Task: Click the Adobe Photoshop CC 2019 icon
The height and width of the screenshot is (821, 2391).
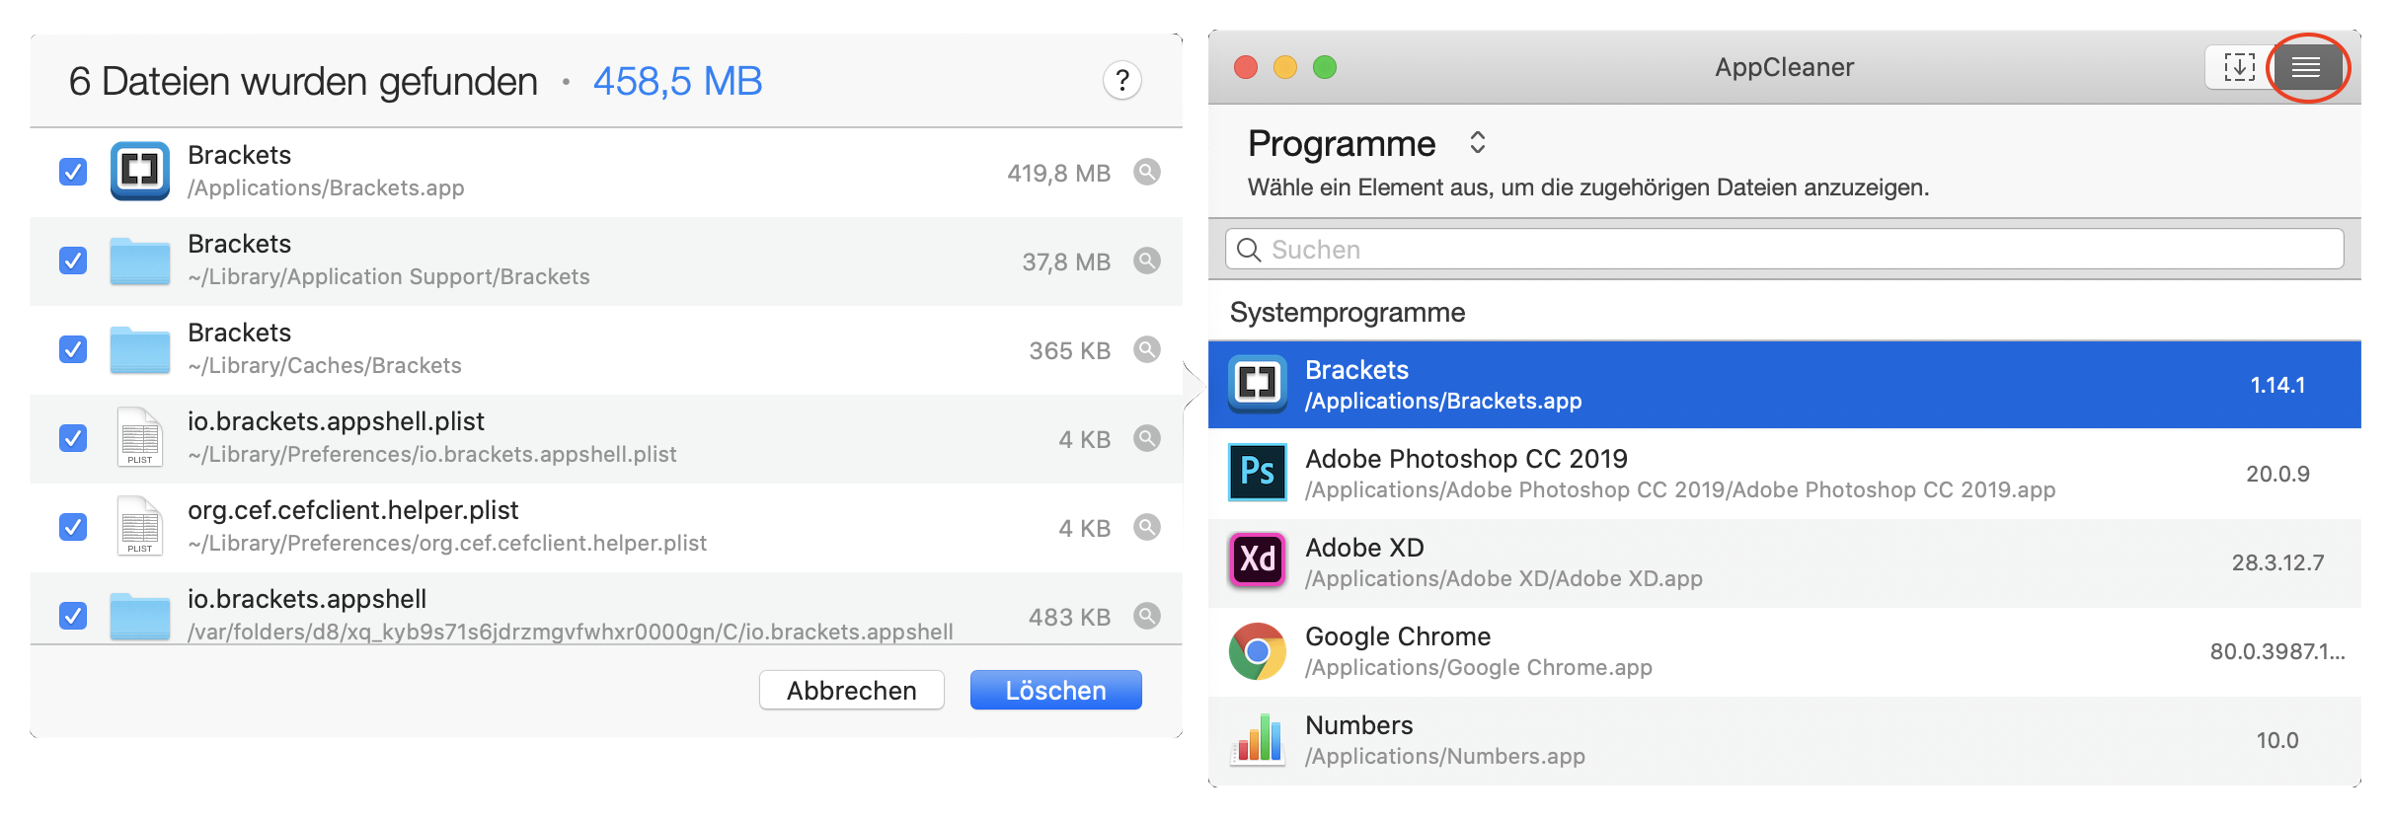Action: [x=1257, y=473]
